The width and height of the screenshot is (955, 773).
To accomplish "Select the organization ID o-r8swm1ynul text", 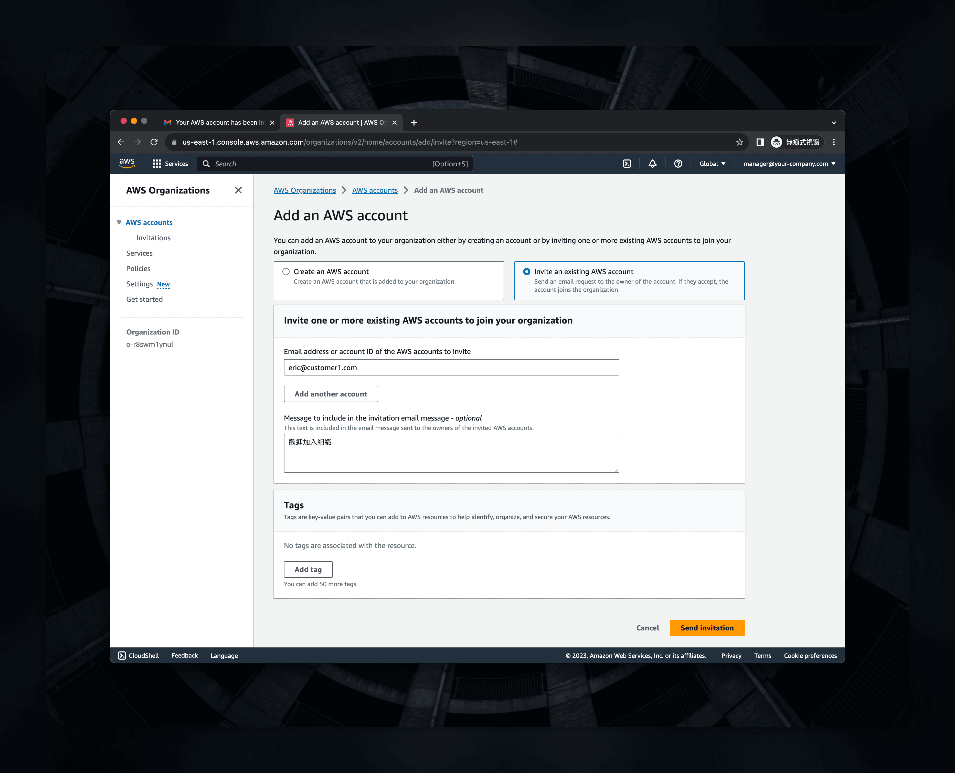I will (150, 344).
